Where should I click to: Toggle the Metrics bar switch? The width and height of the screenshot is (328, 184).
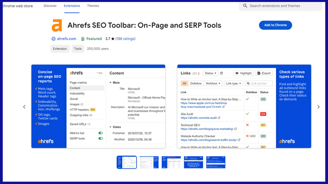point(100,133)
